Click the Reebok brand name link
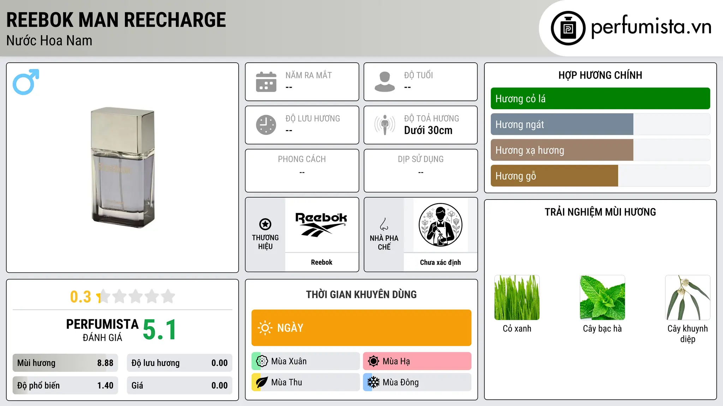This screenshot has width=723, height=406. click(x=321, y=262)
